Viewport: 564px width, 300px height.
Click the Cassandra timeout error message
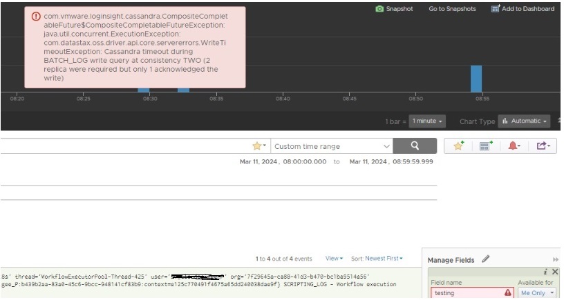coord(135,47)
